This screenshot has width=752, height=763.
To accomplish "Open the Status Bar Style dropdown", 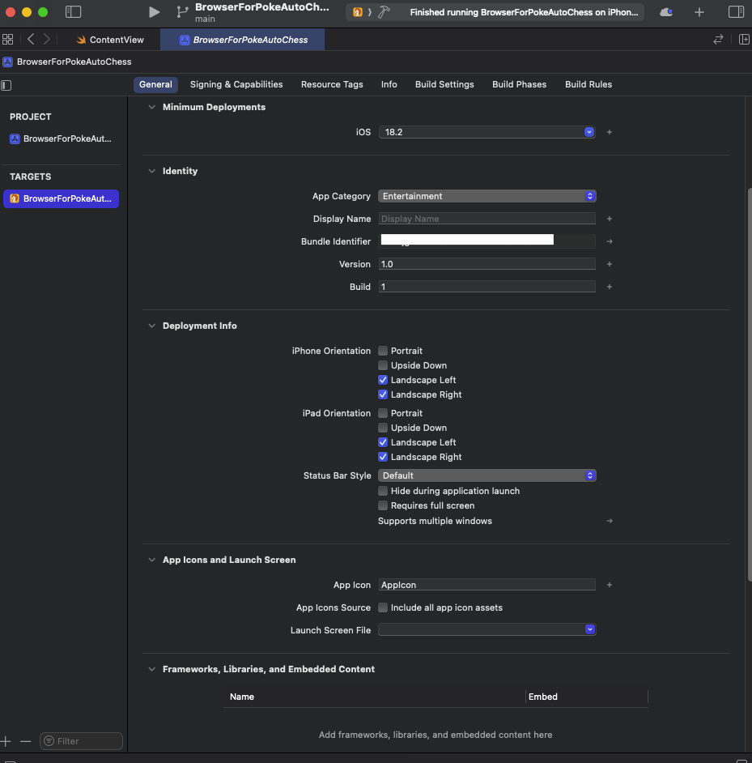I will tap(487, 475).
